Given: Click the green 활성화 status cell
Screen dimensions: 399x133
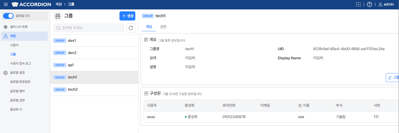Looking at the screenshot, I should pos(191,117).
